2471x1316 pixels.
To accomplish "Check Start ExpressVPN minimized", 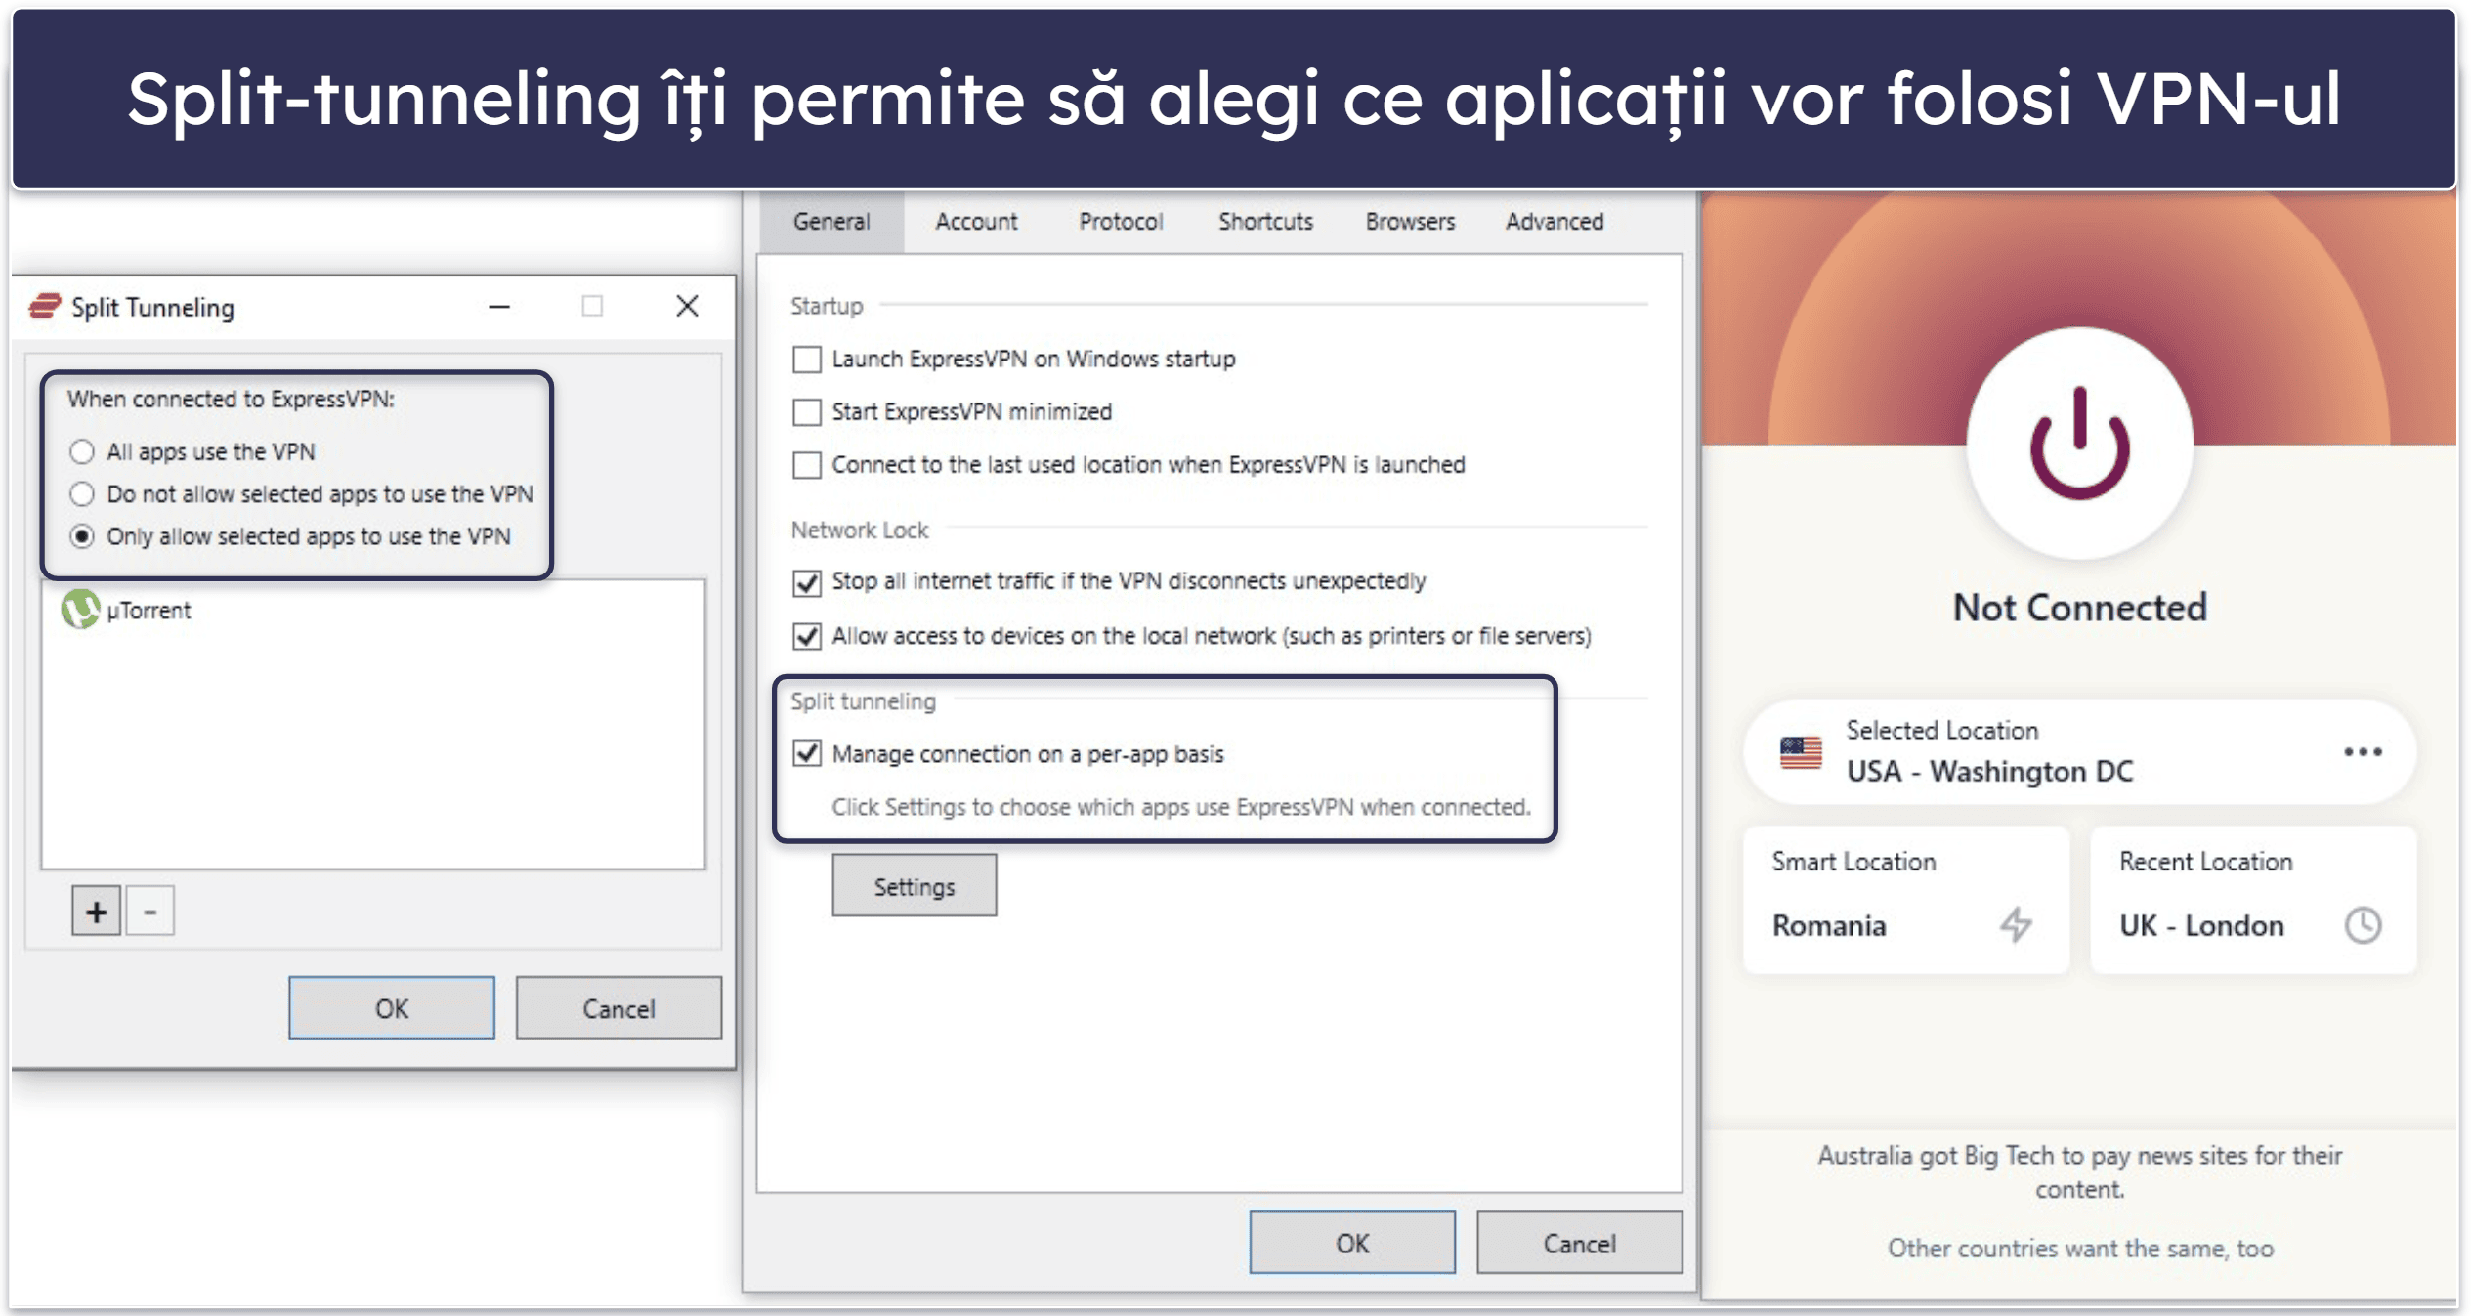I will pyautogui.click(x=806, y=411).
